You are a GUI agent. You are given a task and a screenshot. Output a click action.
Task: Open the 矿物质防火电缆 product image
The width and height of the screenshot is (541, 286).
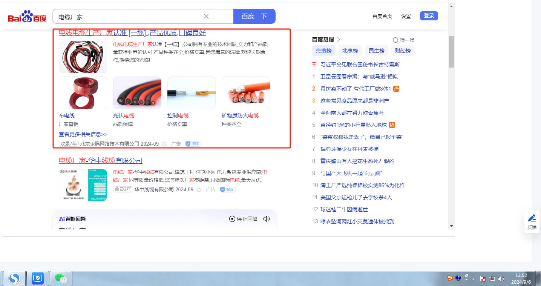246,93
